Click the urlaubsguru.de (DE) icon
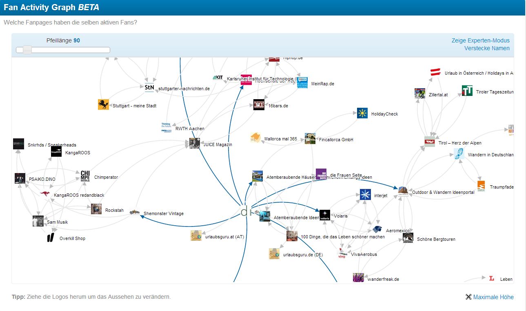Image resolution: width=526 pixels, height=311 pixels. [274, 253]
